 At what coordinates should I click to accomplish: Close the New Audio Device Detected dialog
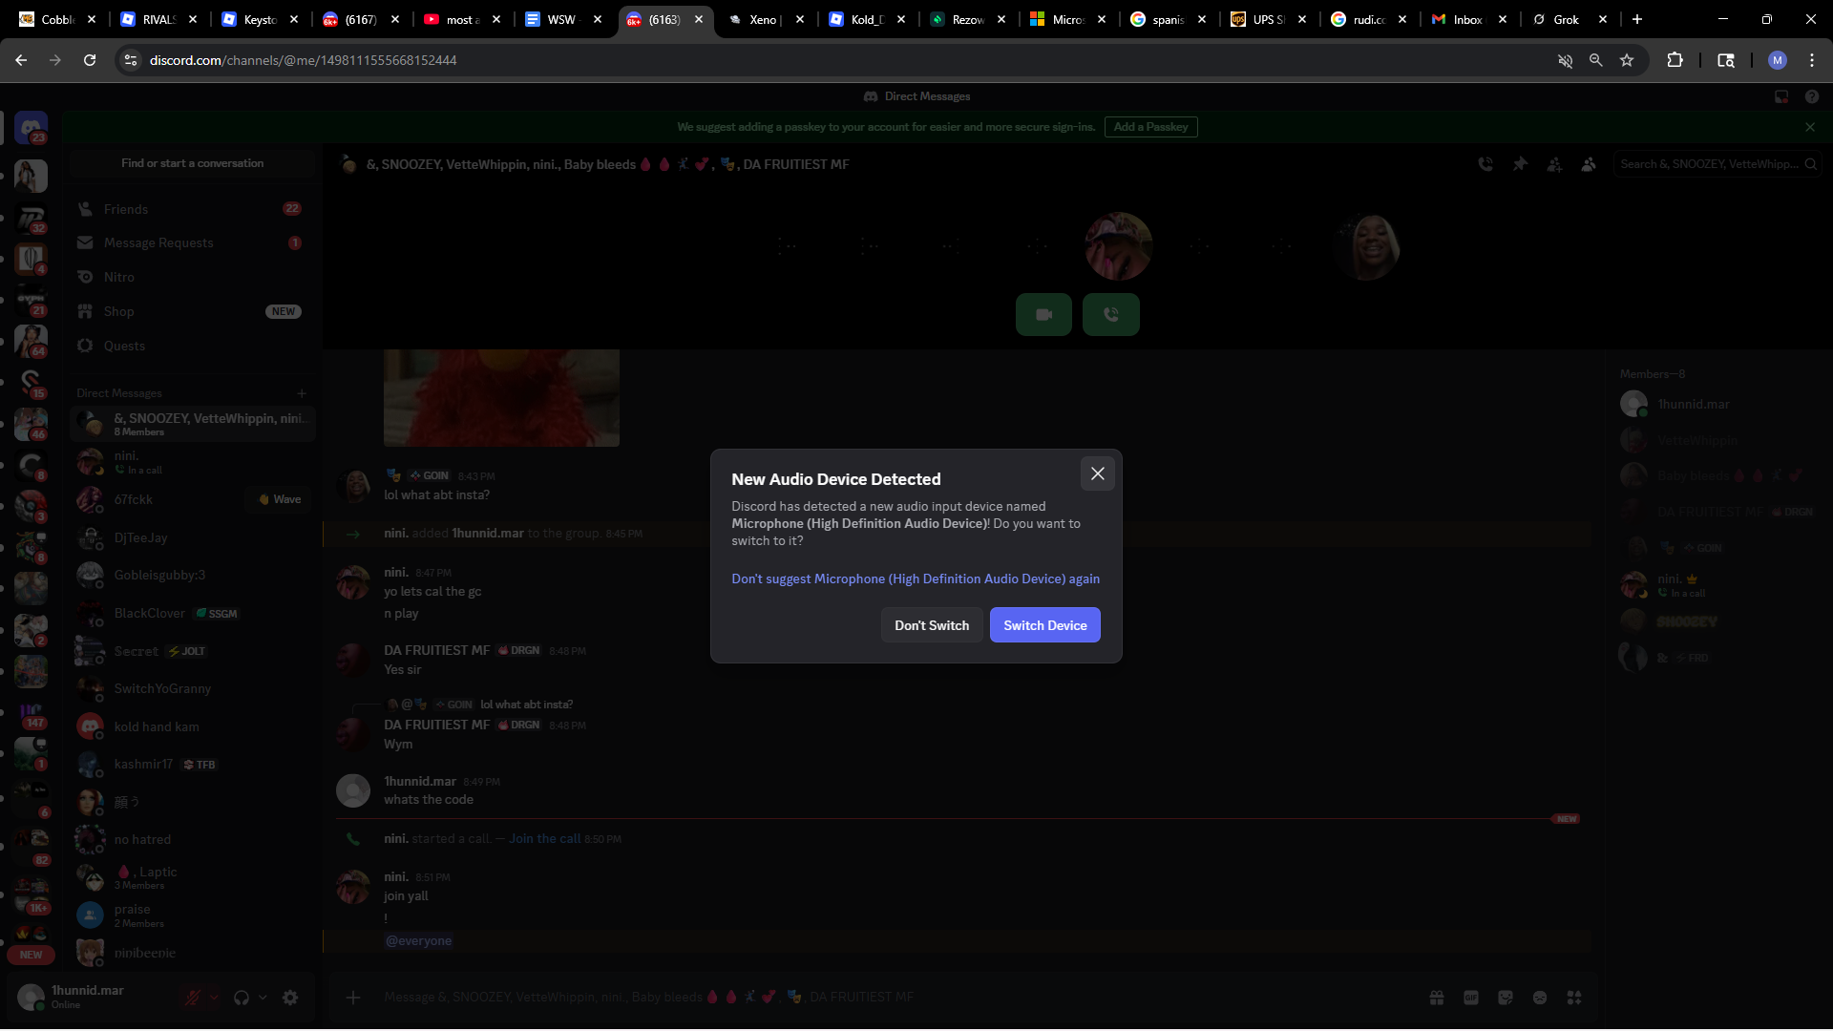(x=1098, y=473)
